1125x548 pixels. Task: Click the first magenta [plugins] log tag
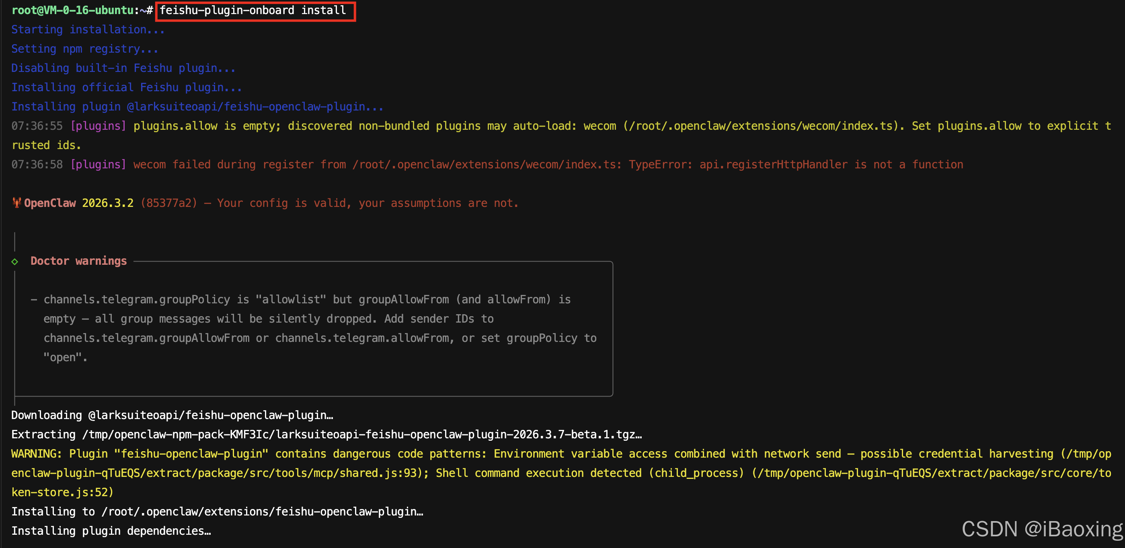[x=98, y=126]
